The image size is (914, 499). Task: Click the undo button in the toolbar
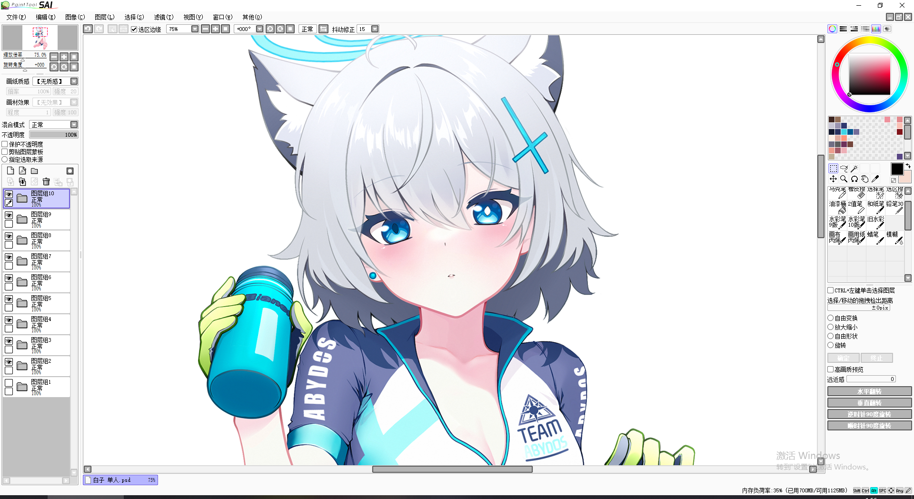pos(88,29)
